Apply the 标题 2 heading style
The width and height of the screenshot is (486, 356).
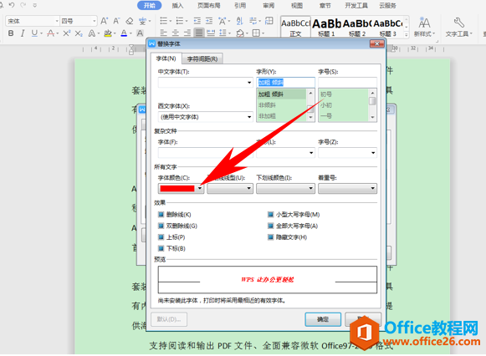[357, 28]
